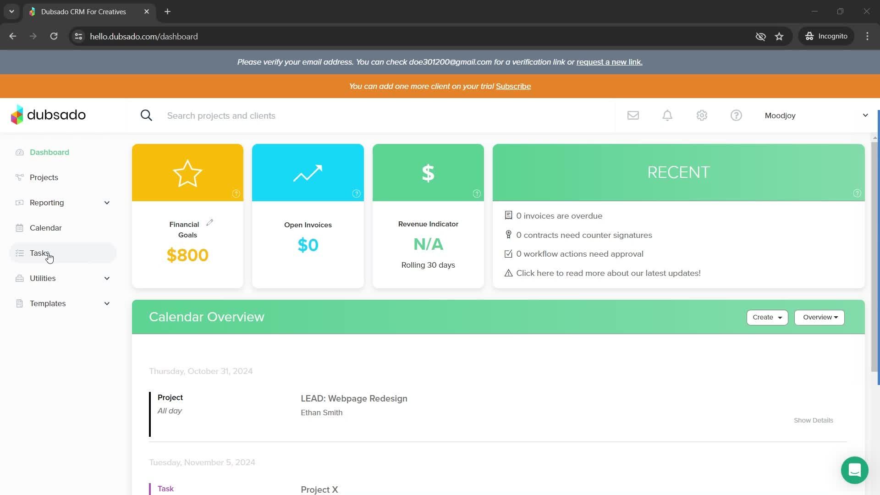Click the $0 Open Invoices amount
880x495 pixels.
point(308,245)
